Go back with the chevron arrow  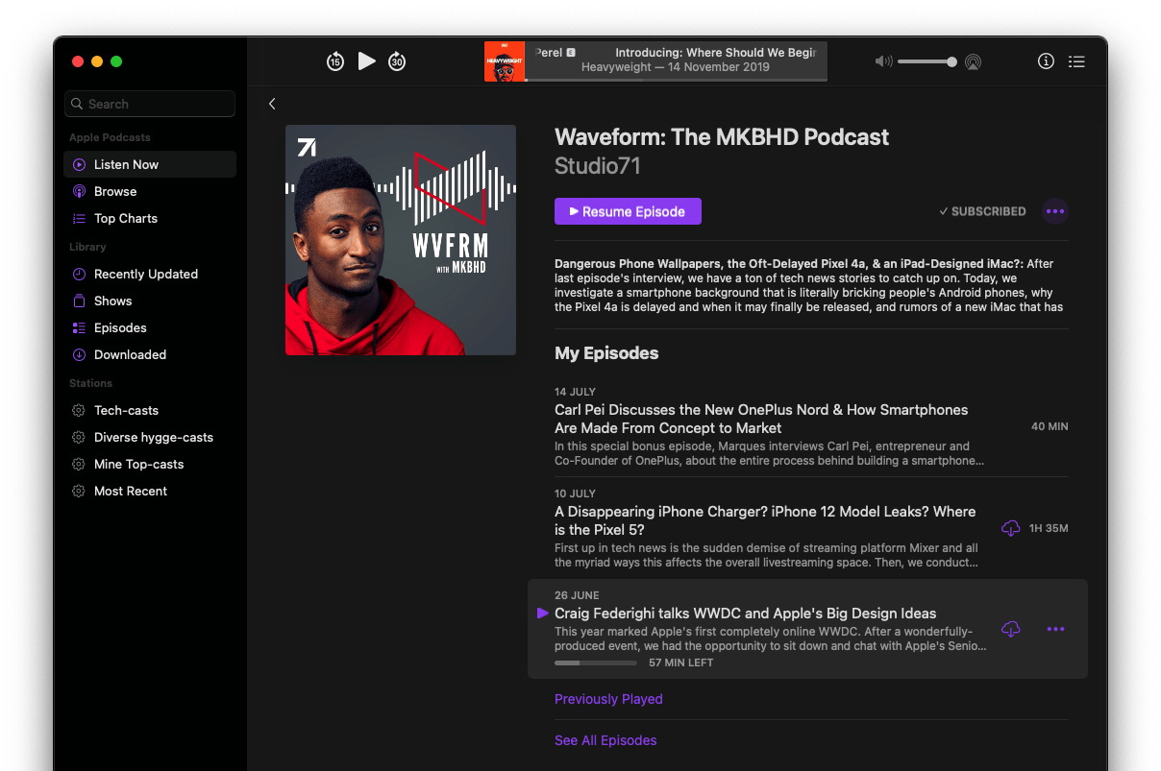(272, 104)
